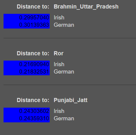This screenshot has height=135, width=136.
Task: Click the German label under Punjabi_Jatt
Action: pos(64,119)
